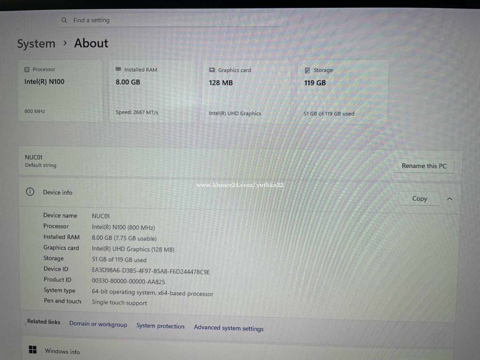Focus the Find a setting search box
The height and width of the screenshot is (360, 480).
point(170,20)
